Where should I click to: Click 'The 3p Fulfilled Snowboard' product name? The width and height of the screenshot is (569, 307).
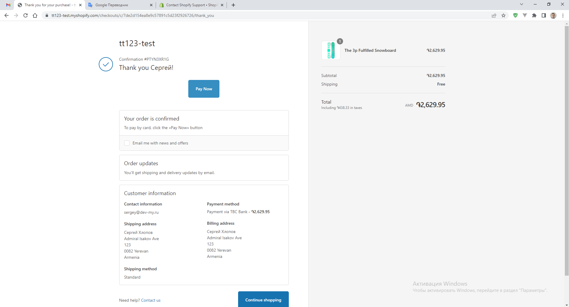[370, 50]
